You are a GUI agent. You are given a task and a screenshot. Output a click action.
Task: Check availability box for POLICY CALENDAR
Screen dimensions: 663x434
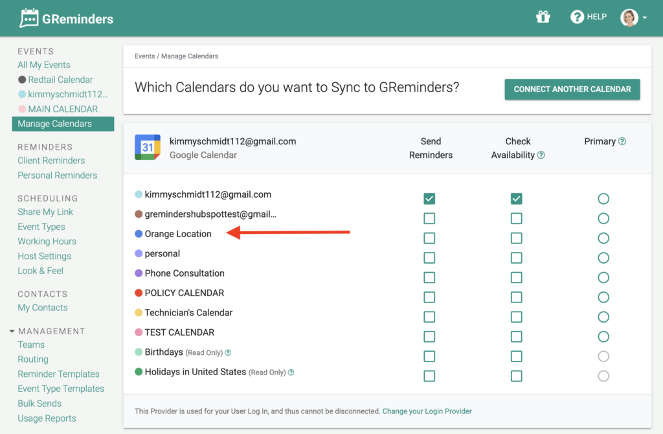pyautogui.click(x=516, y=297)
